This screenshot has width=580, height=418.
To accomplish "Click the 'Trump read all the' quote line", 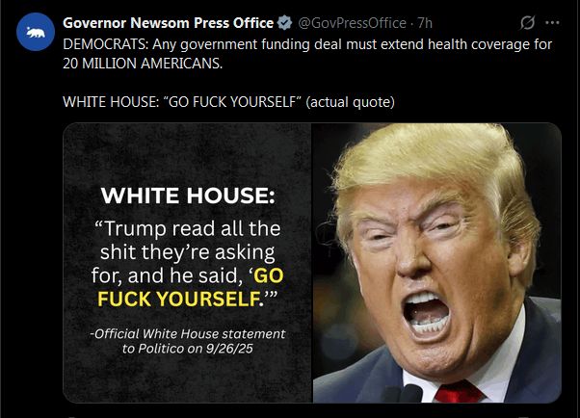I will 188,228.
